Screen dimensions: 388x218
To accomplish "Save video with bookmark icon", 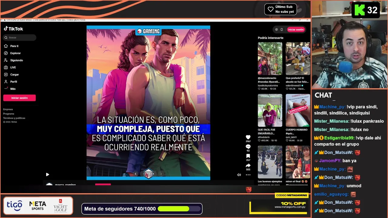I will pyautogui.click(x=248, y=156).
